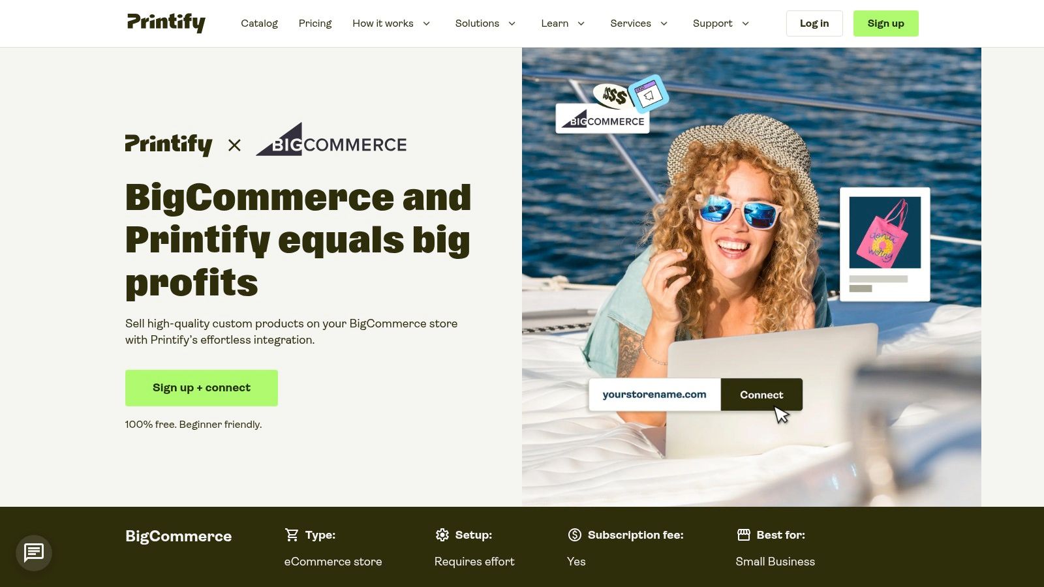Click the tote bag product thumbnail
1044x587 pixels.
[x=885, y=233]
